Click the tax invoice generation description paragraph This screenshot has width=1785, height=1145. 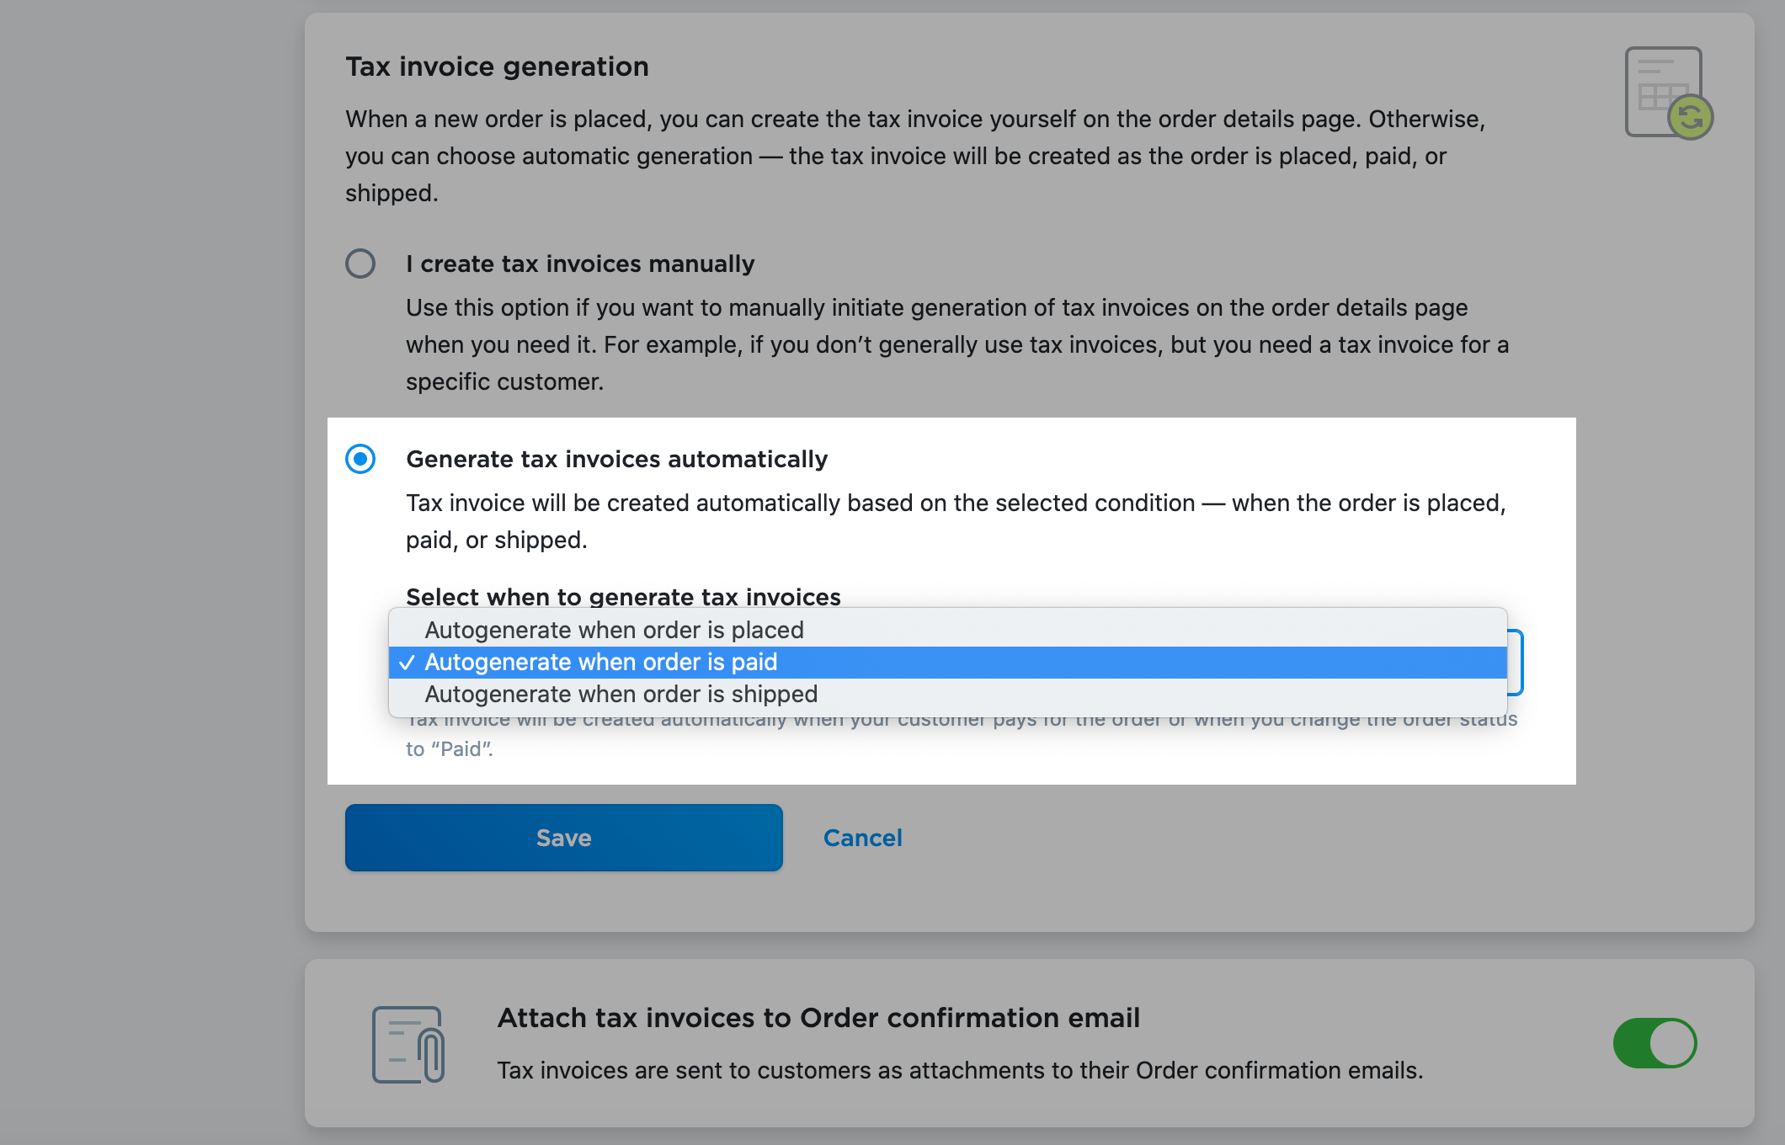pyautogui.click(x=914, y=155)
